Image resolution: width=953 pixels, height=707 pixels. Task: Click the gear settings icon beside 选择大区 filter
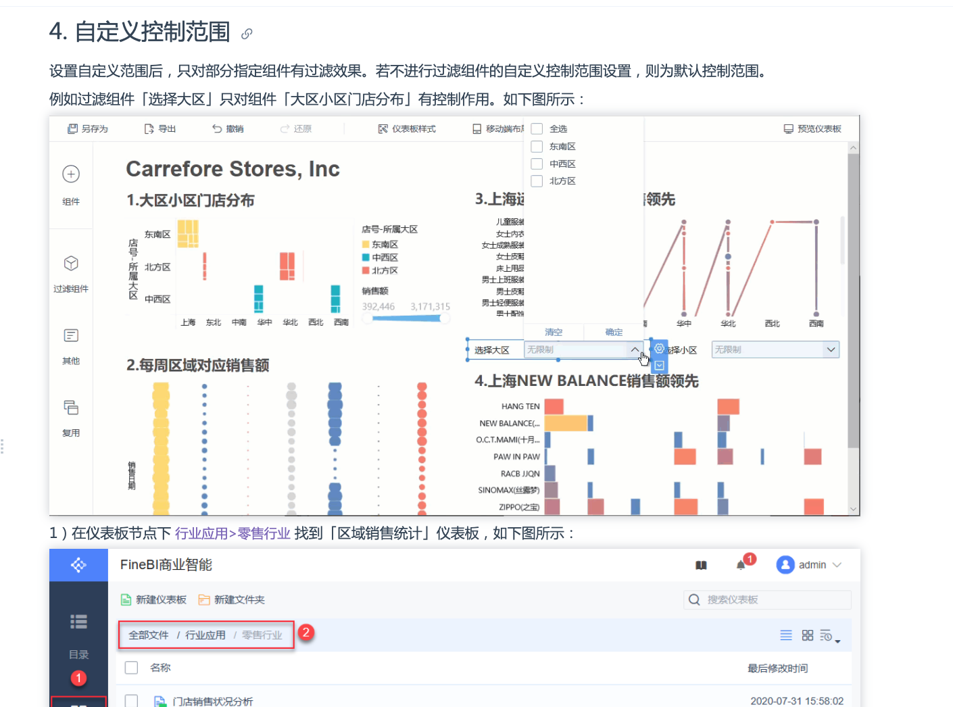coord(659,349)
